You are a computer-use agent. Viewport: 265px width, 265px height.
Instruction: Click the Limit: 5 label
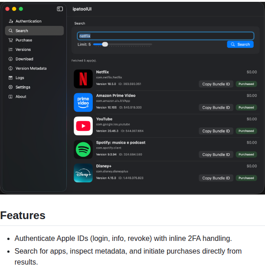pos(84,45)
